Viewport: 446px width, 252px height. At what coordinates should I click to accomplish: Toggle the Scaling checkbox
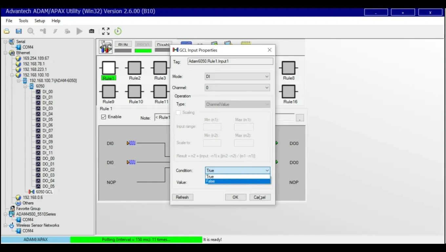178,113
